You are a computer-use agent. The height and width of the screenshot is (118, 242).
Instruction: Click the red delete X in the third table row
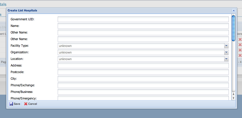pos(240,50)
